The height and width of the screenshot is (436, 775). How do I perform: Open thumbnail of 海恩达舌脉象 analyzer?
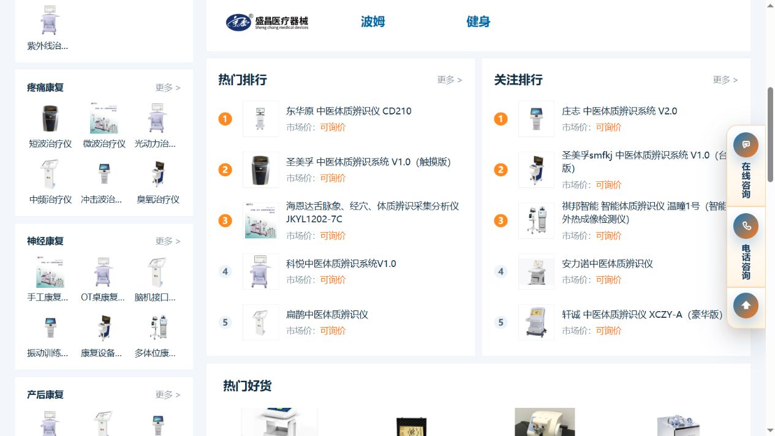[261, 220]
